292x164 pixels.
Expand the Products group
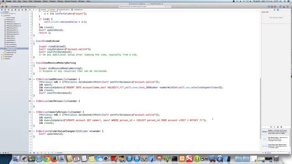tap(2, 59)
